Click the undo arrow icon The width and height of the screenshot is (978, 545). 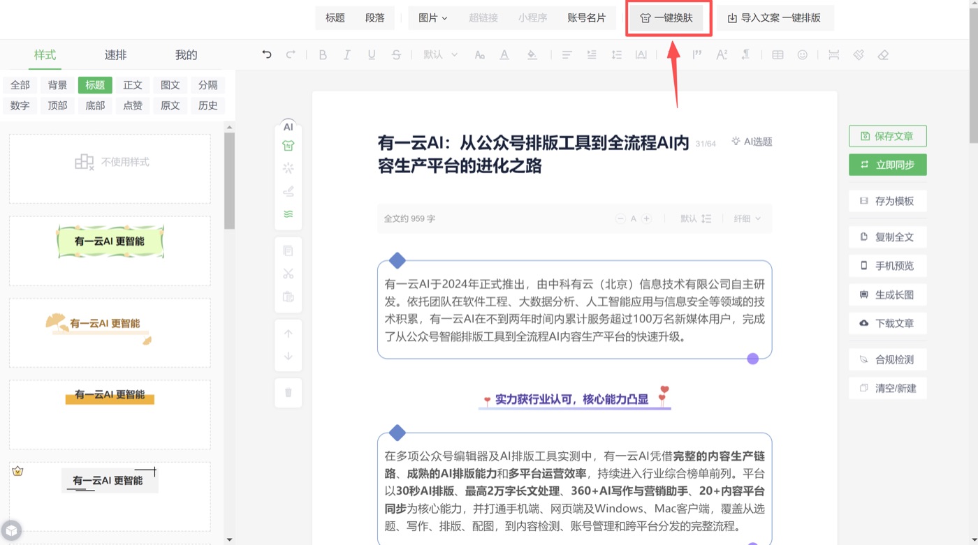point(266,54)
